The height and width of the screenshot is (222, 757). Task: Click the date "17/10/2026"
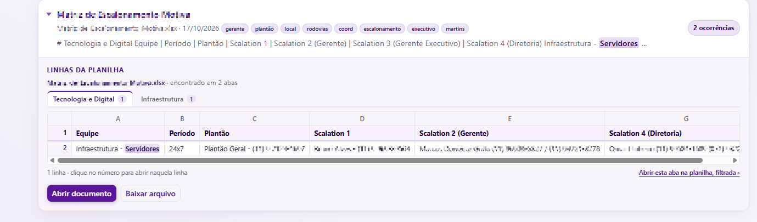201,29
